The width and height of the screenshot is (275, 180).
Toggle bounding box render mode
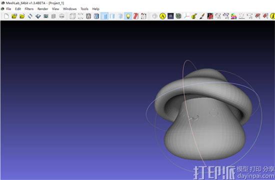(x=72, y=16)
